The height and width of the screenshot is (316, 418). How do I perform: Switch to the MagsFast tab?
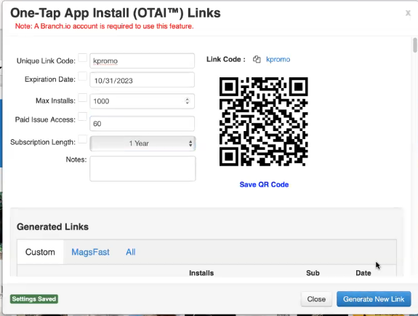tap(90, 252)
